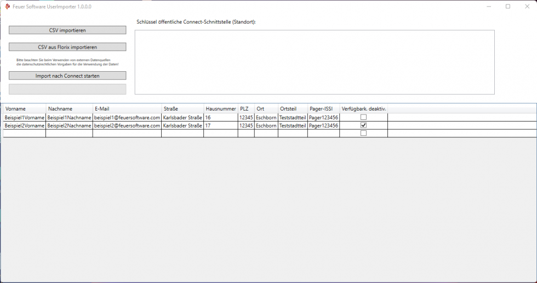
Task: Sort by the Nachname column header
Action: pyautogui.click(x=69, y=109)
